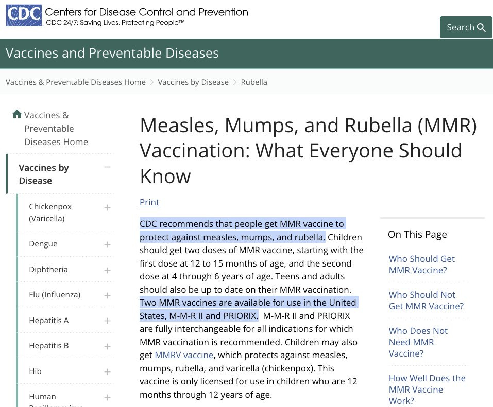Open Vaccines & Preventable Diseases Home in sidebar
Screen dimensions: 493x407
coord(56,129)
